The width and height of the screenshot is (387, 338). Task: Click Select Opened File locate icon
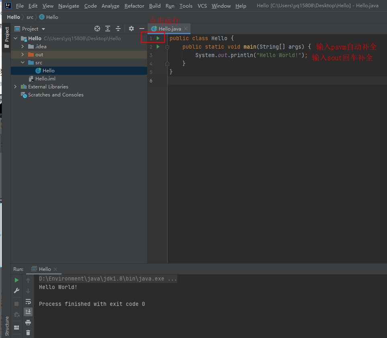pos(97,29)
